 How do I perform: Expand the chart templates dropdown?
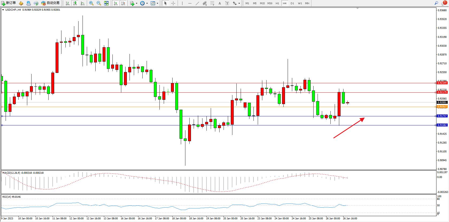pos(157,3)
